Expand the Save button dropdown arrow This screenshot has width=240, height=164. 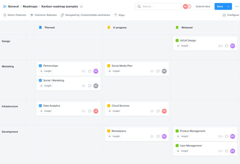[x=229, y=6]
